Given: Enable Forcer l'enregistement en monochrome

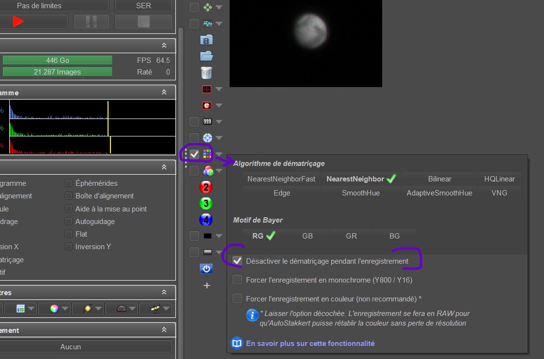Looking at the screenshot, I should click(x=237, y=280).
